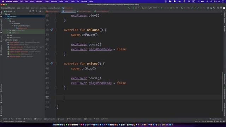Click the app breadcrumb in navigation bar
This screenshot has height=127, width=226.
18,8
